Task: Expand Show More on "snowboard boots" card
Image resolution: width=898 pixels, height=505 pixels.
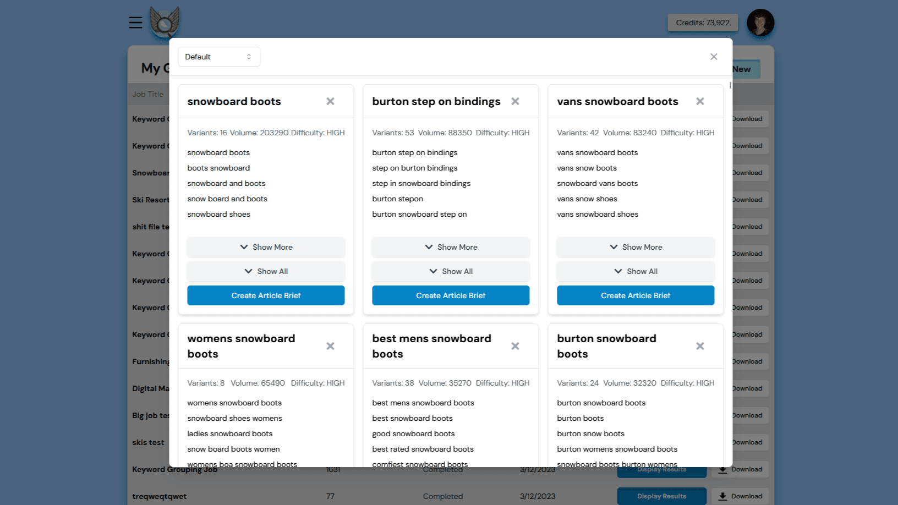Action: 266,247
